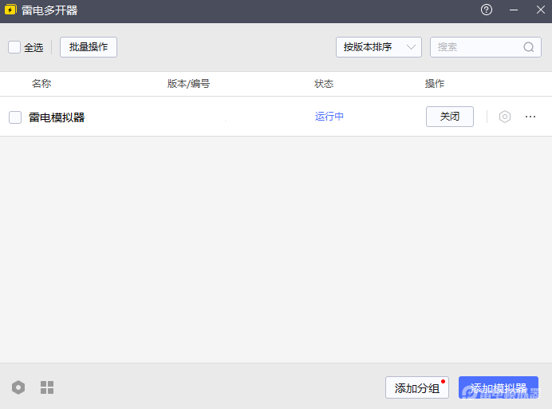The height and width of the screenshot is (409, 552).
Task: Click the 添加分组 button
Action: 416,388
